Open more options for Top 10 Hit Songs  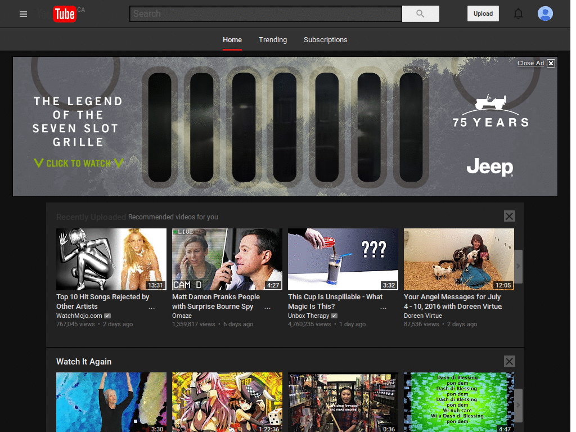click(151, 308)
